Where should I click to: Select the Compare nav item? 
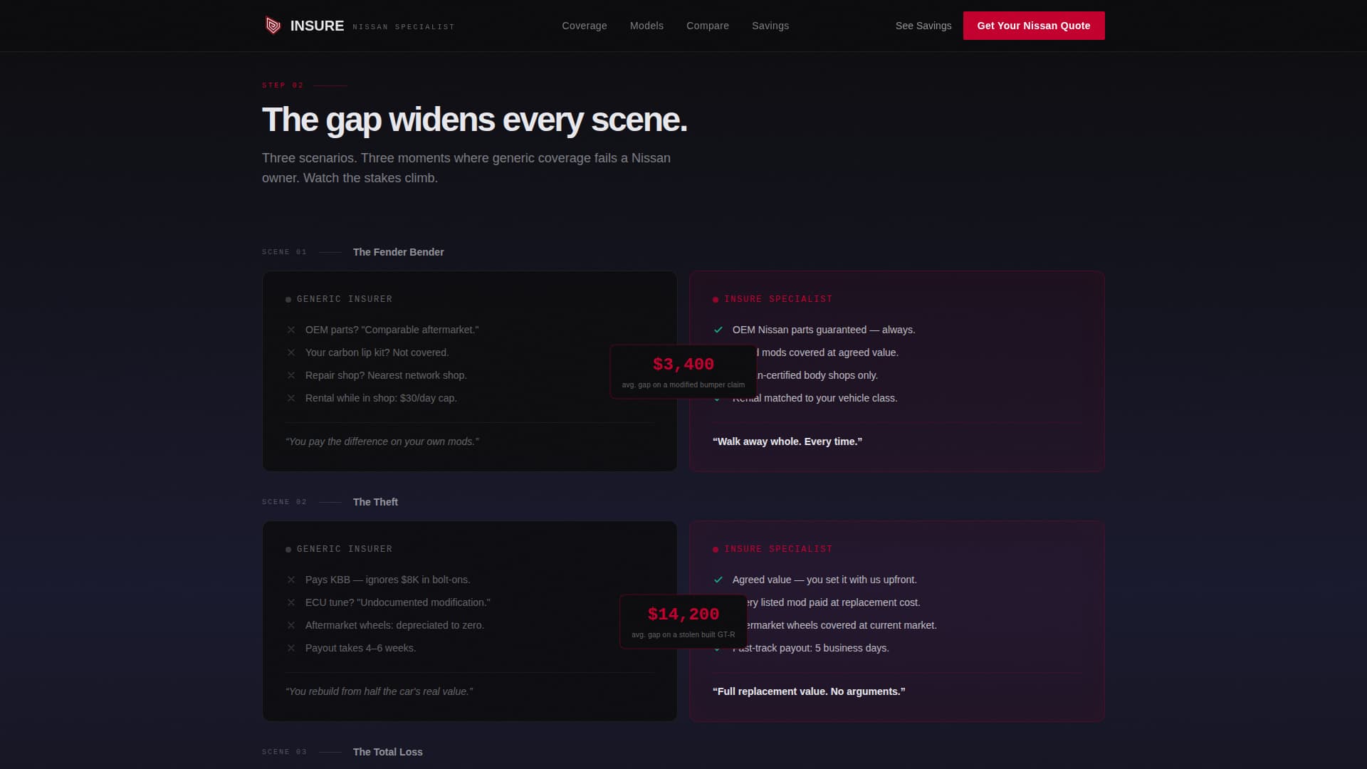[708, 26]
